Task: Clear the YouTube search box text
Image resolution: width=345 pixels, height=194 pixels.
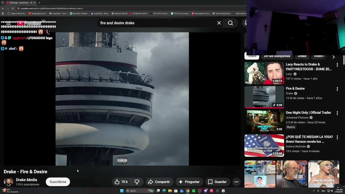Action: tap(219, 23)
